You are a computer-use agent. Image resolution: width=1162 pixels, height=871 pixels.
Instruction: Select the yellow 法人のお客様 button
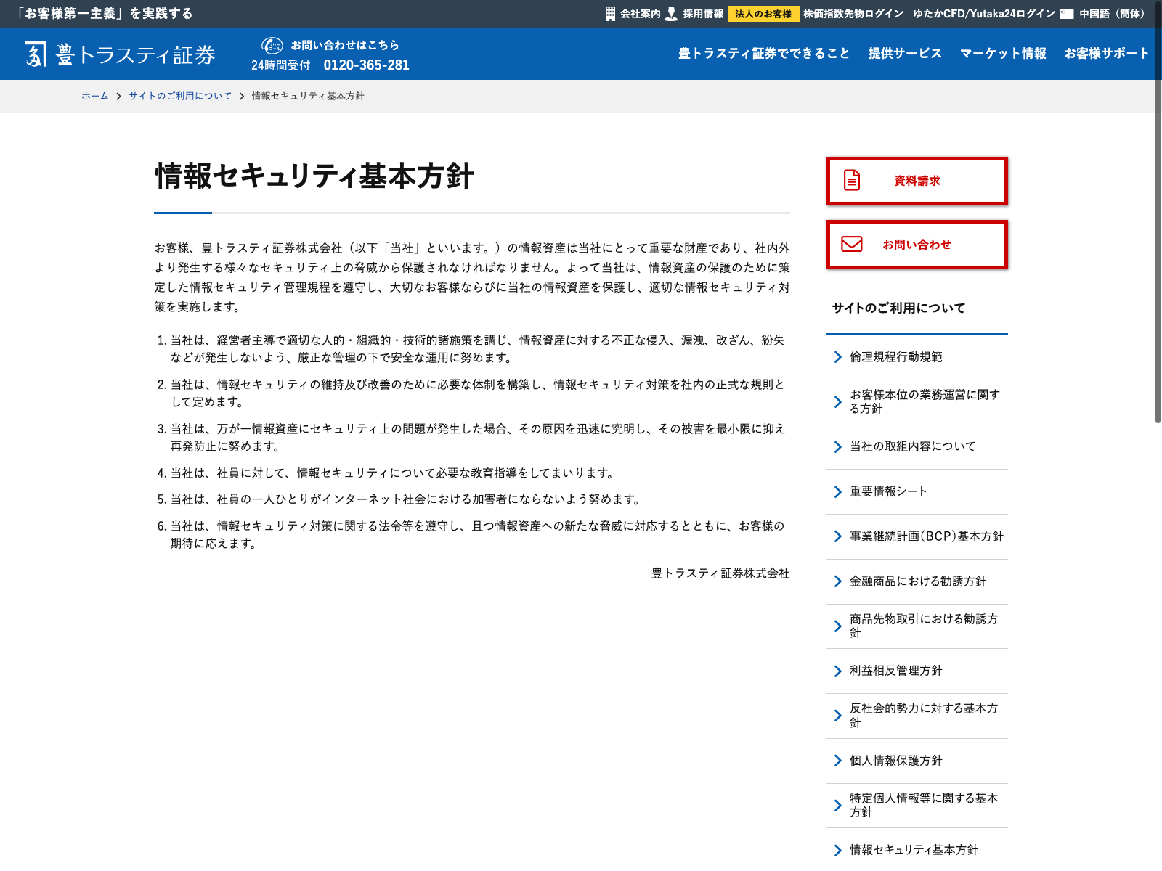pos(763,14)
